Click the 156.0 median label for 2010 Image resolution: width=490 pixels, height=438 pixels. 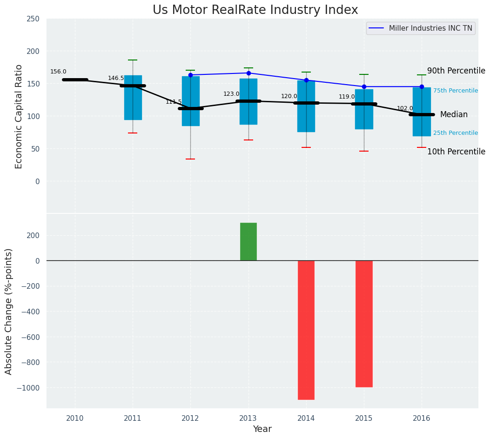coord(58,72)
